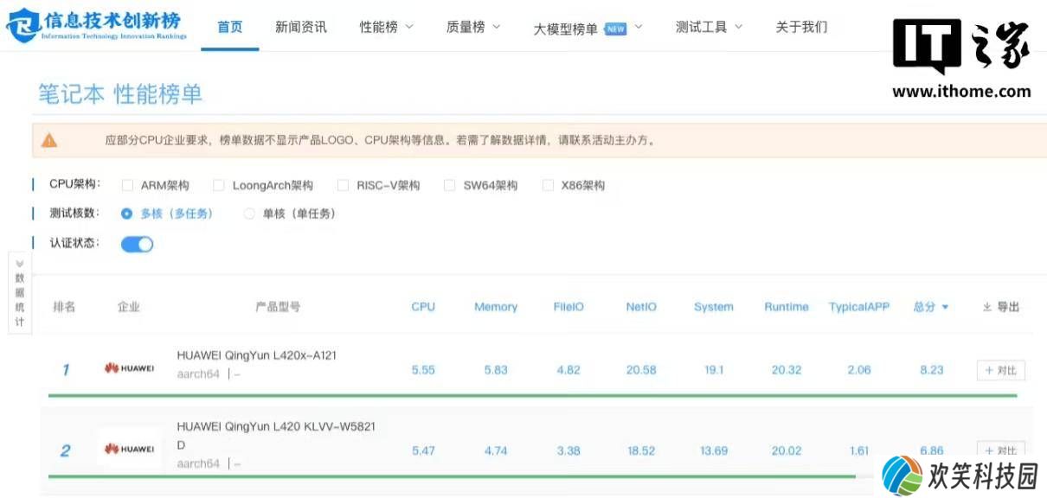The height and width of the screenshot is (498, 1047).
Task: Check the X86架构 checkbox
Action: 548,185
